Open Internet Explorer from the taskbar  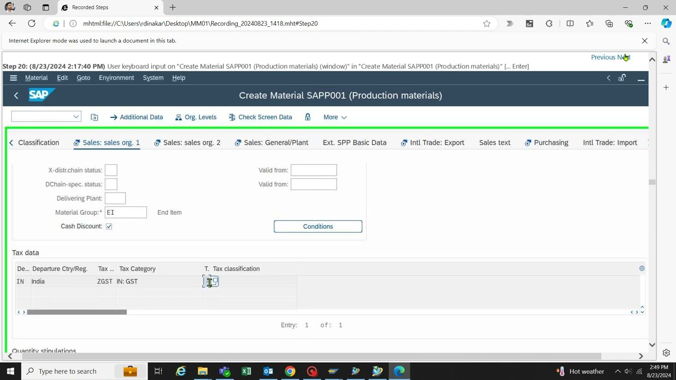tap(181, 371)
